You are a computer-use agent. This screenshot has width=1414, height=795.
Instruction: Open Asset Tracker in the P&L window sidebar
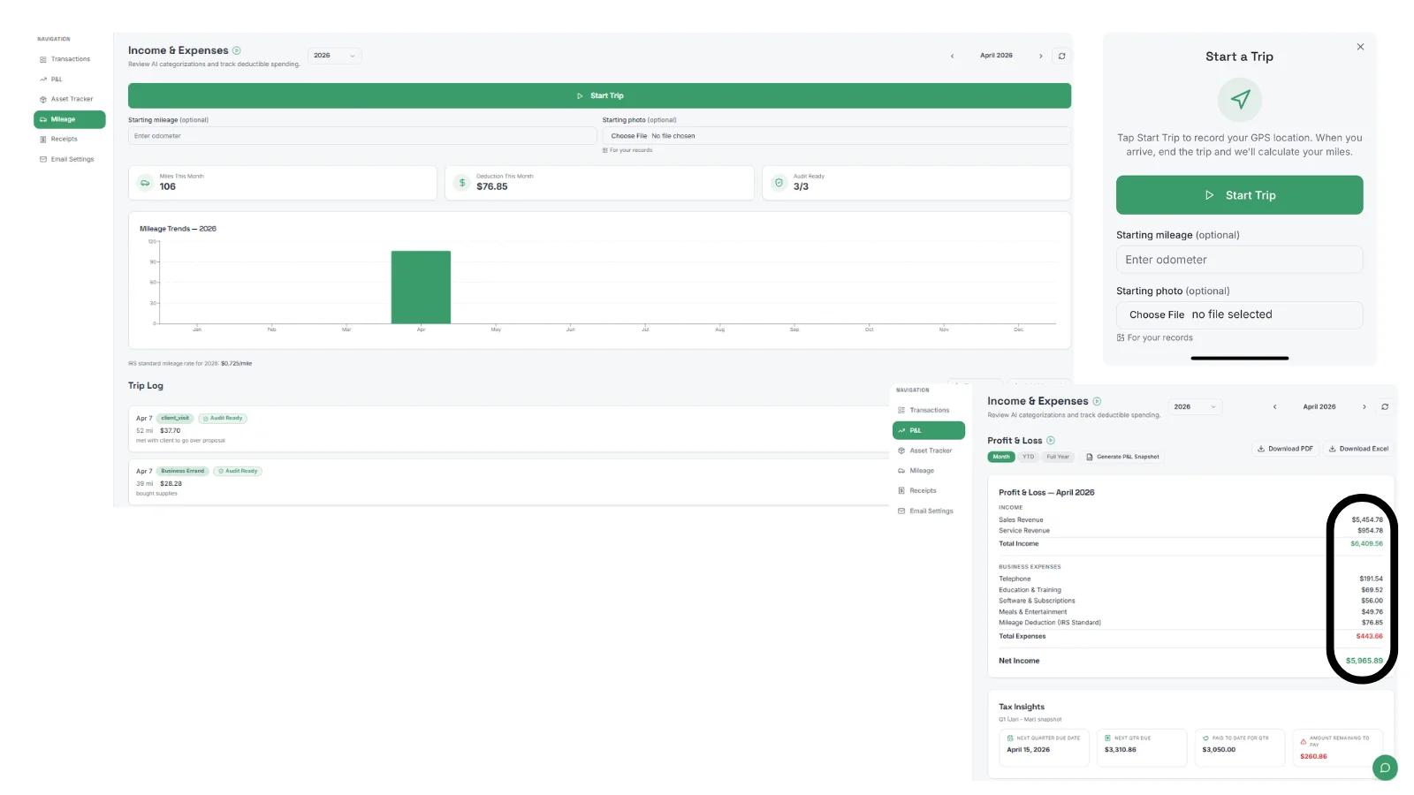point(928,450)
